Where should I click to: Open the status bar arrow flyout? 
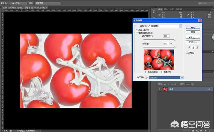pyautogui.click(x=40, y=131)
